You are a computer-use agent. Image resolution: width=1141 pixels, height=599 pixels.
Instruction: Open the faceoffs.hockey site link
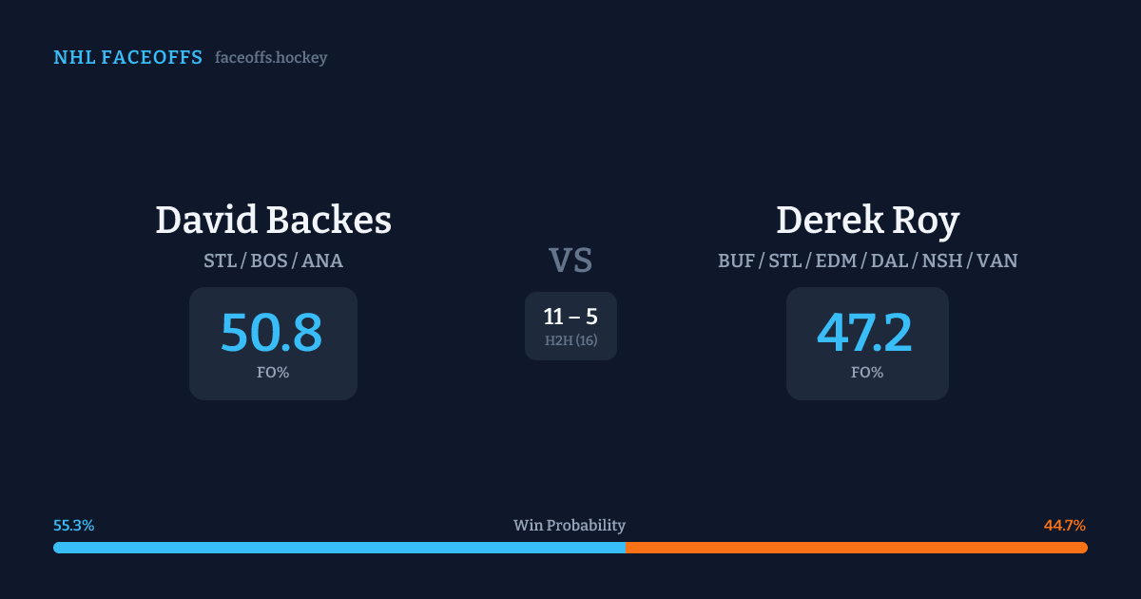[x=271, y=58]
